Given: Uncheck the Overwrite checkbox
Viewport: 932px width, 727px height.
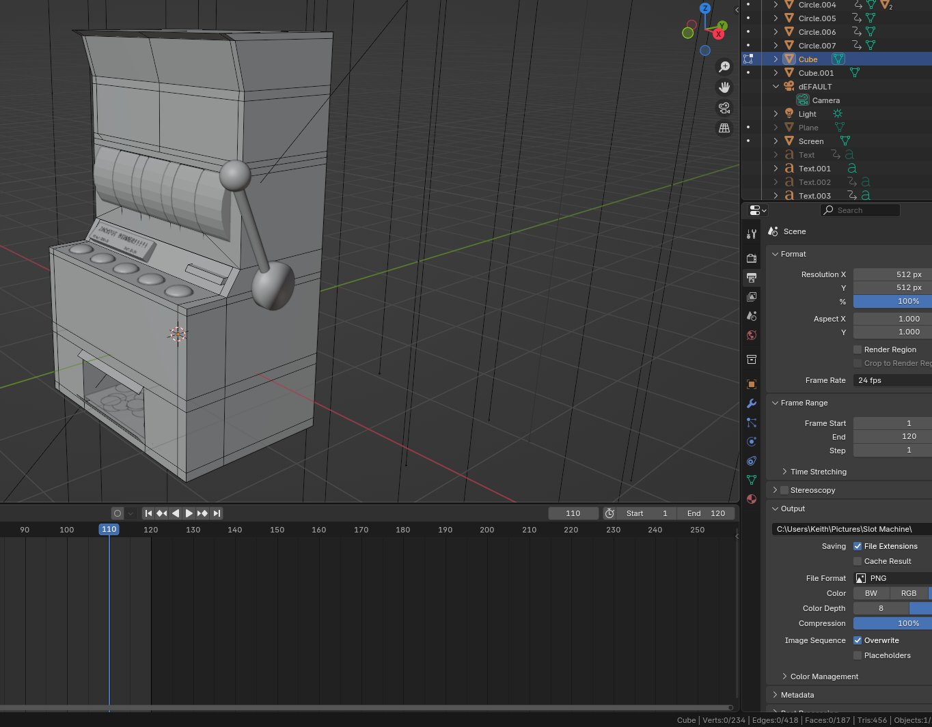Looking at the screenshot, I should 858,640.
